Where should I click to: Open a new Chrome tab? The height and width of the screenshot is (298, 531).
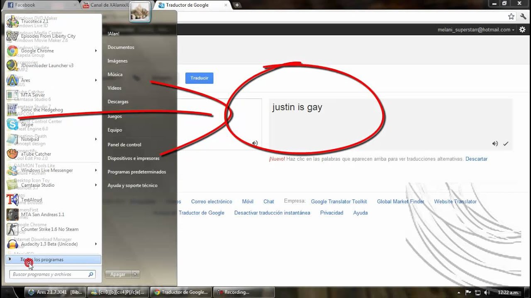[237, 5]
